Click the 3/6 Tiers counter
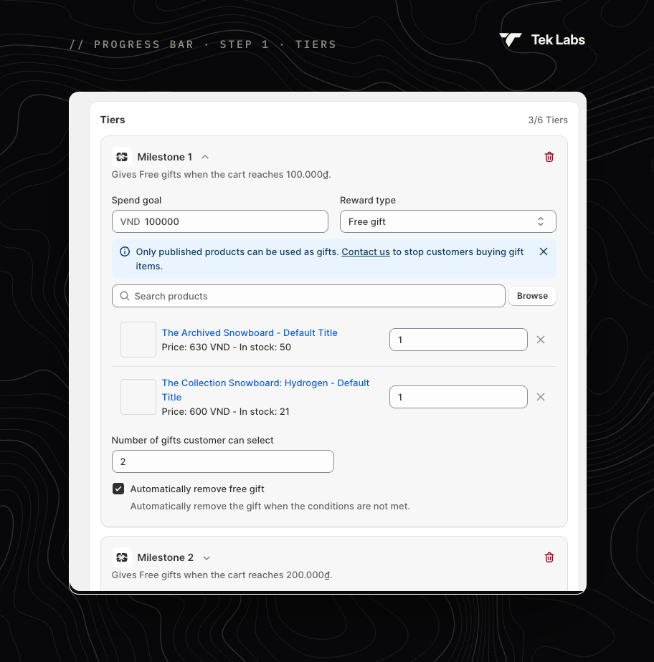654x662 pixels. pos(548,120)
